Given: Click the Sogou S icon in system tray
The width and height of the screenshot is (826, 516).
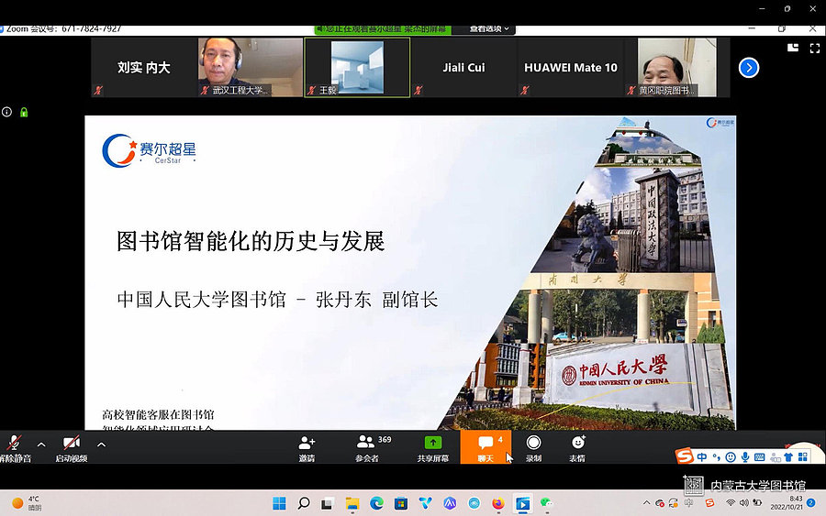Looking at the screenshot, I should 709,503.
